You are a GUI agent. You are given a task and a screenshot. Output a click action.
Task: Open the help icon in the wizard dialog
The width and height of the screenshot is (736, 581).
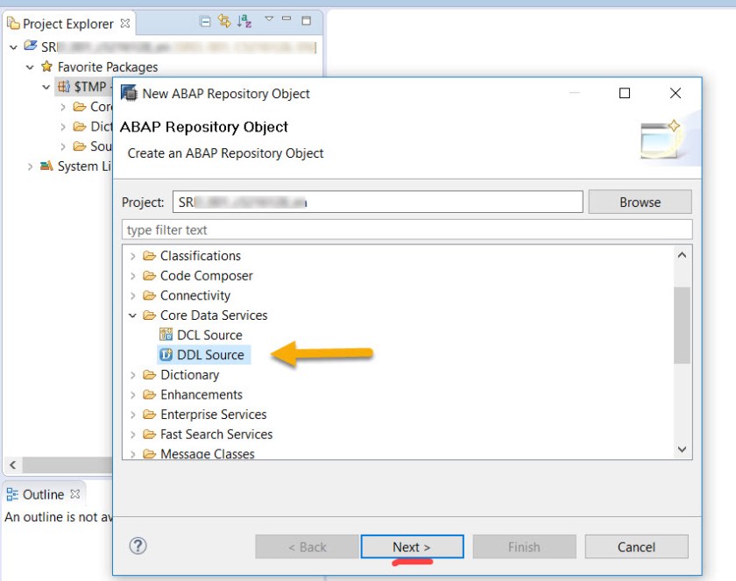pos(138,546)
